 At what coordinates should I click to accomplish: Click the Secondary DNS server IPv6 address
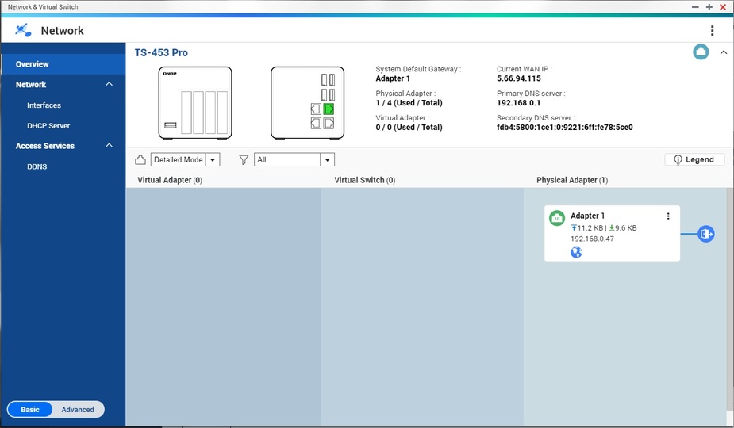564,128
